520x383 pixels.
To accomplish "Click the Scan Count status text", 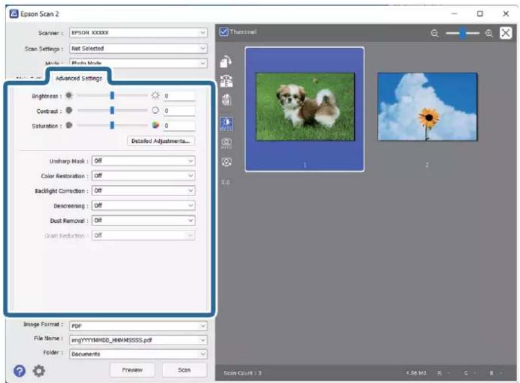I will click(243, 373).
